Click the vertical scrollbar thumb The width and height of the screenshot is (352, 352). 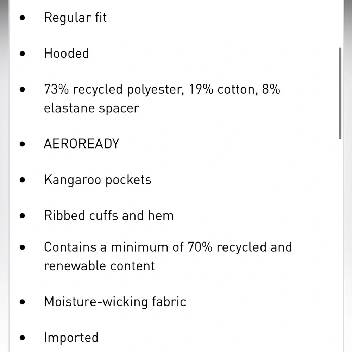click(x=340, y=93)
